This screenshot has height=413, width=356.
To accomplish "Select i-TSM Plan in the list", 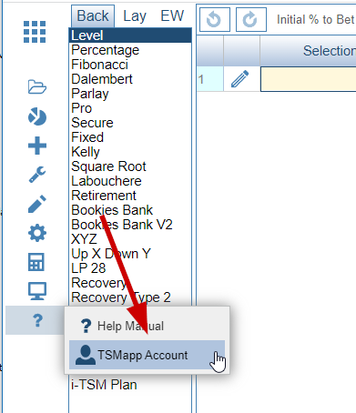I will 130,385.
